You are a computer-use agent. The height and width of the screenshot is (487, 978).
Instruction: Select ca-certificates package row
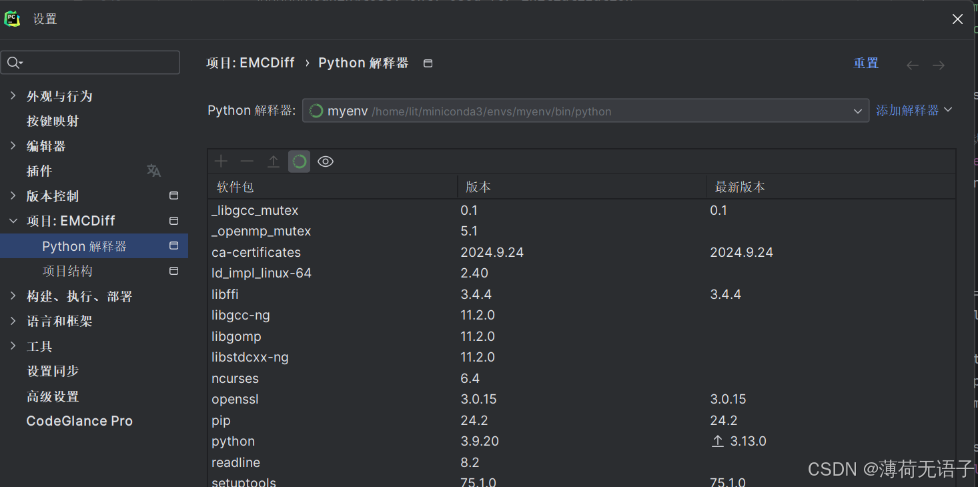[582, 252]
